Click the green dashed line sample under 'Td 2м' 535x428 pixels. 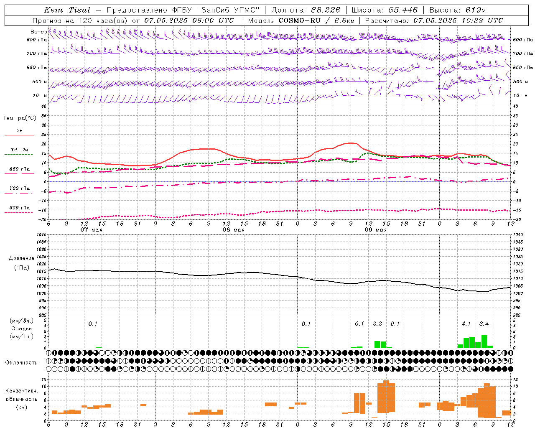point(18,155)
